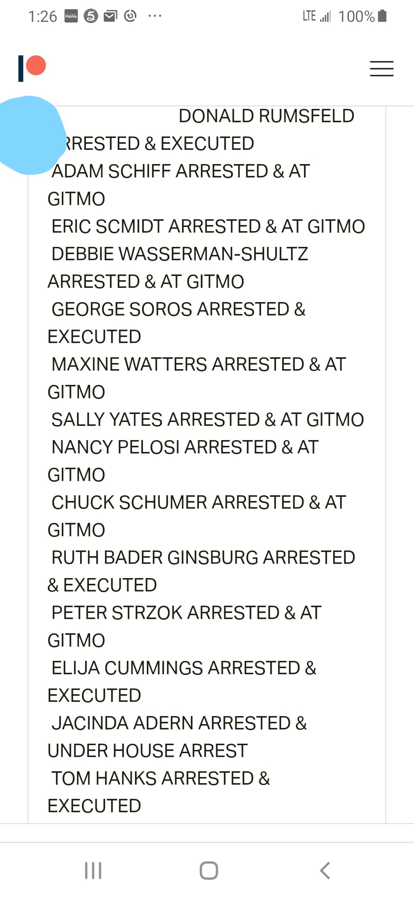414x897 pixels.
Task: Open the hamburger menu
Action: click(381, 69)
